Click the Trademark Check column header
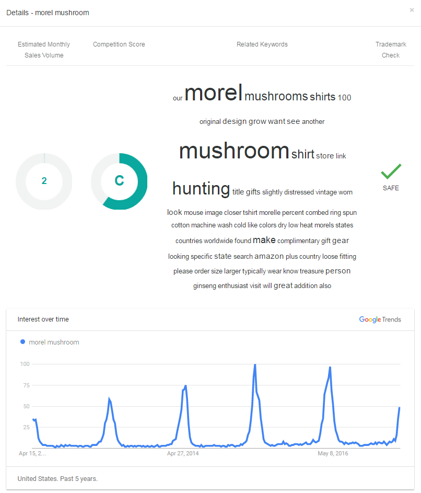421x493 pixels. (391, 50)
